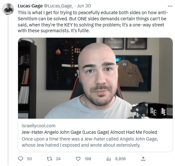175x166 pixels.
Task: Open the link card preview image
Action: [x=95, y=78]
